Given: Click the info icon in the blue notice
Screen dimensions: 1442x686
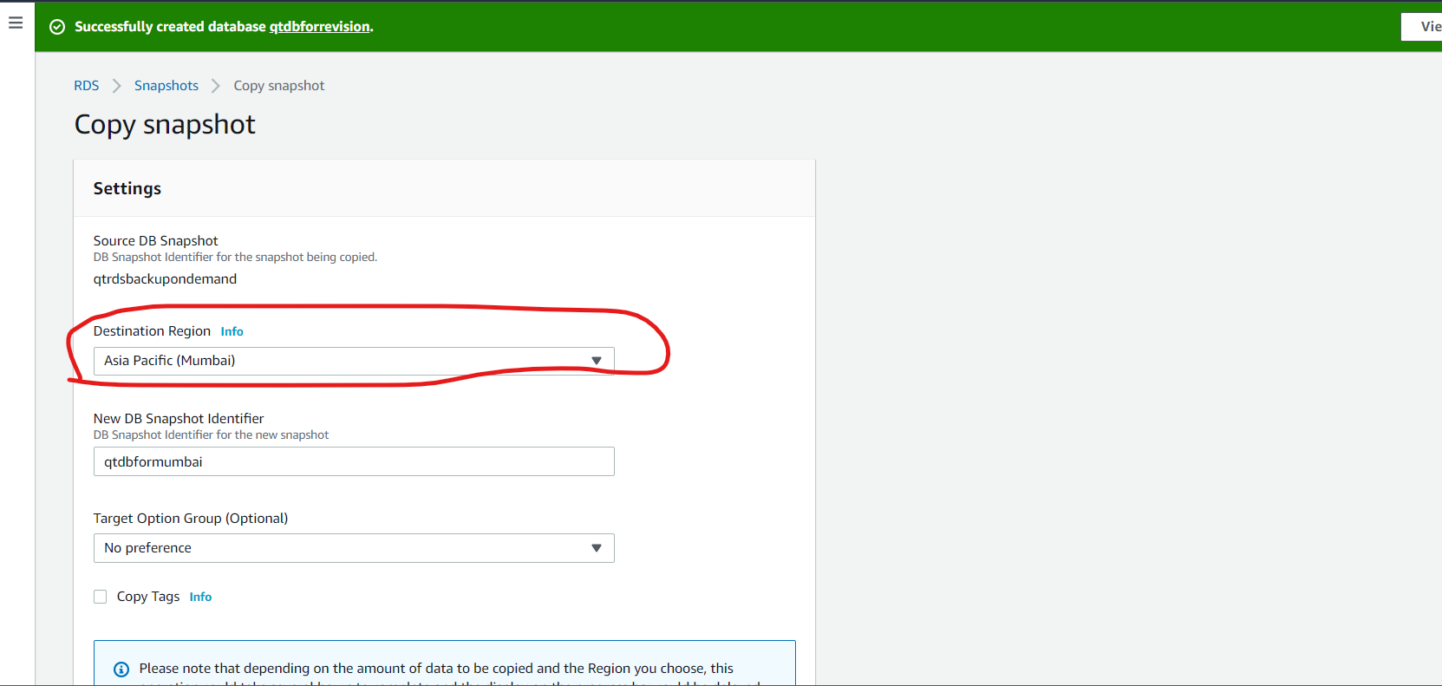Looking at the screenshot, I should click(121, 669).
